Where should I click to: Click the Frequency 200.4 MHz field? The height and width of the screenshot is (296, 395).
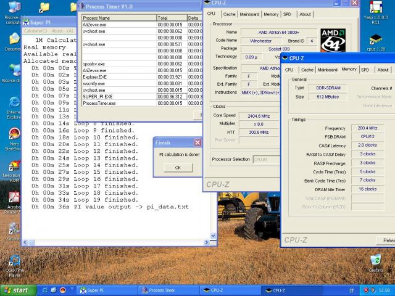[x=368, y=128]
